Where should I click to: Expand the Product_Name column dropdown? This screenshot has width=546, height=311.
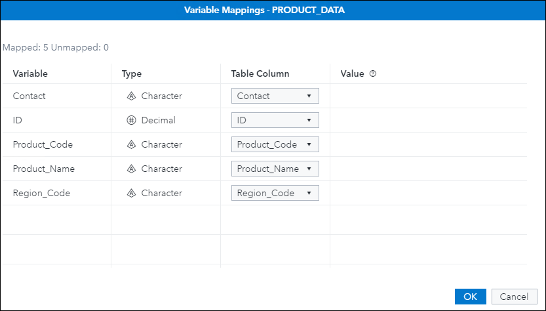[275, 169]
